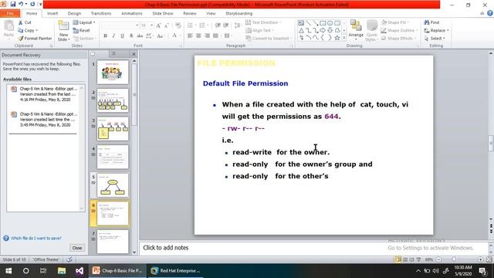Viewport: 494px width, 278px height.
Task: Switch to Slide Sorter view
Action: click(x=405, y=259)
